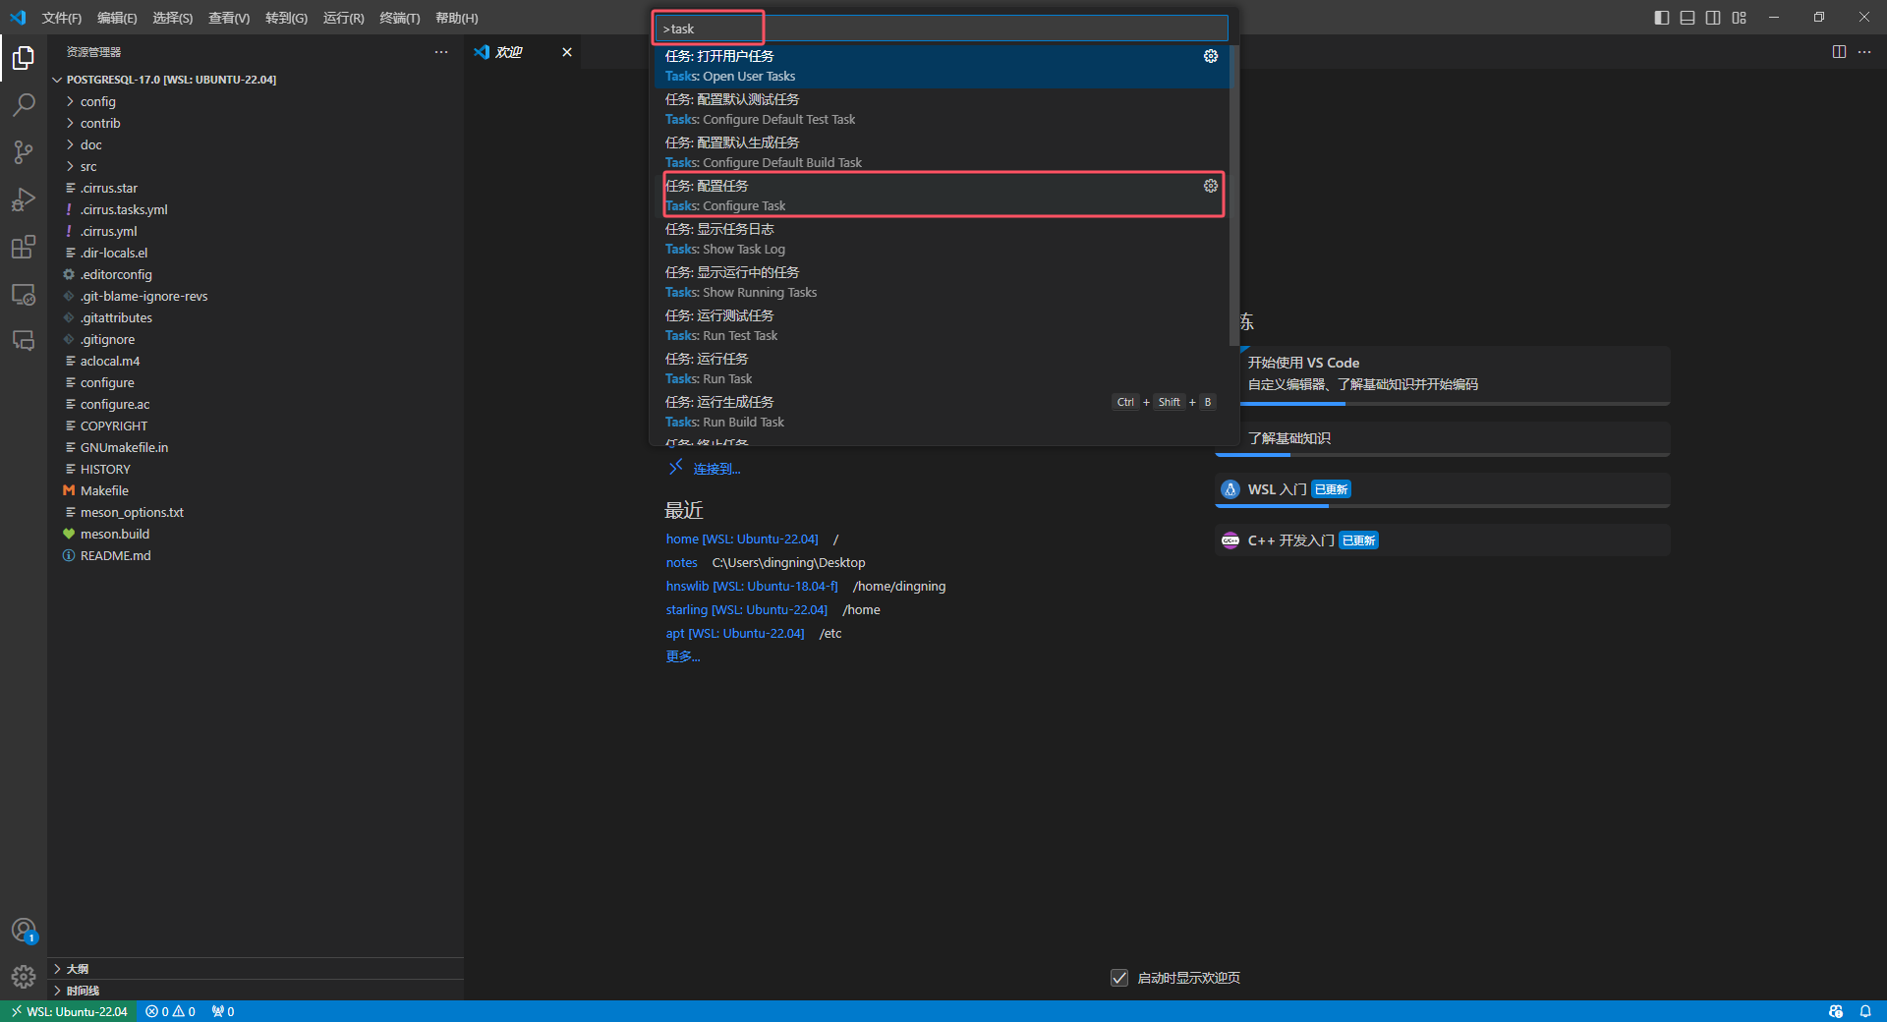The image size is (1887, 1022).
Task: Toggle the bottom panel layout icon
Action: coord(1687,17)
